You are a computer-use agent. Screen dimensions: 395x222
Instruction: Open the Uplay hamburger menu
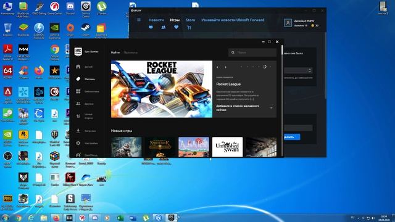[139, 20]
